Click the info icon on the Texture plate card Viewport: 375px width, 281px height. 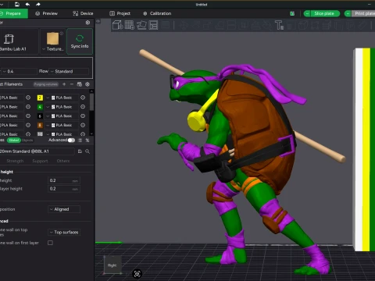[62, 34]
